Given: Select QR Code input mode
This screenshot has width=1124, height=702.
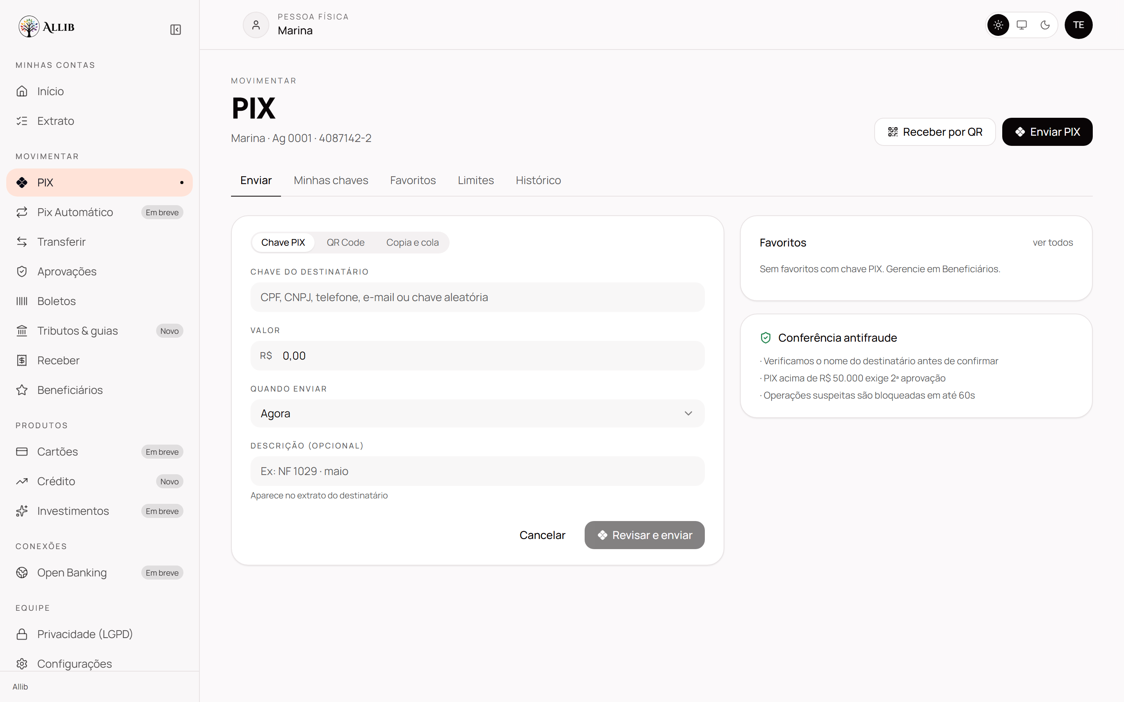Looking at the screenshot, I should click(345, 242).
